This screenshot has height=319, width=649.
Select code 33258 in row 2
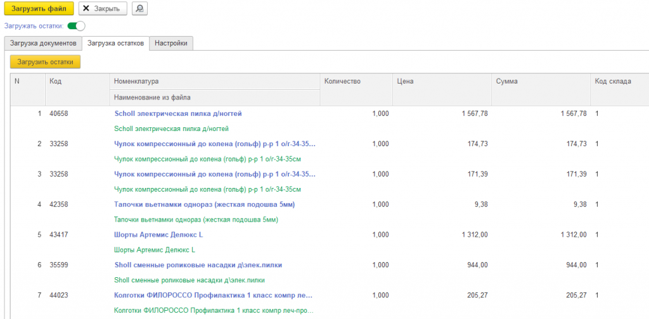point(59,144)
